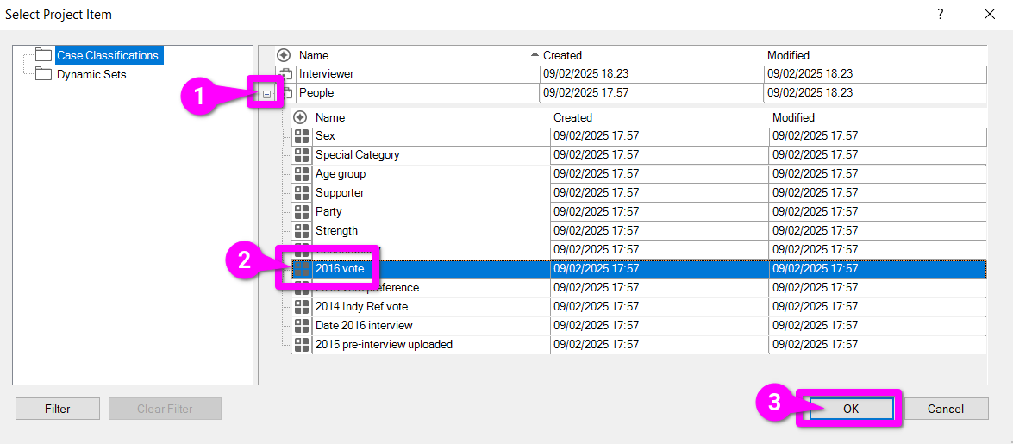Click the circle icon in the nested Name header
The width and height of the screenshot is (1013, 444).
point(300,117)
